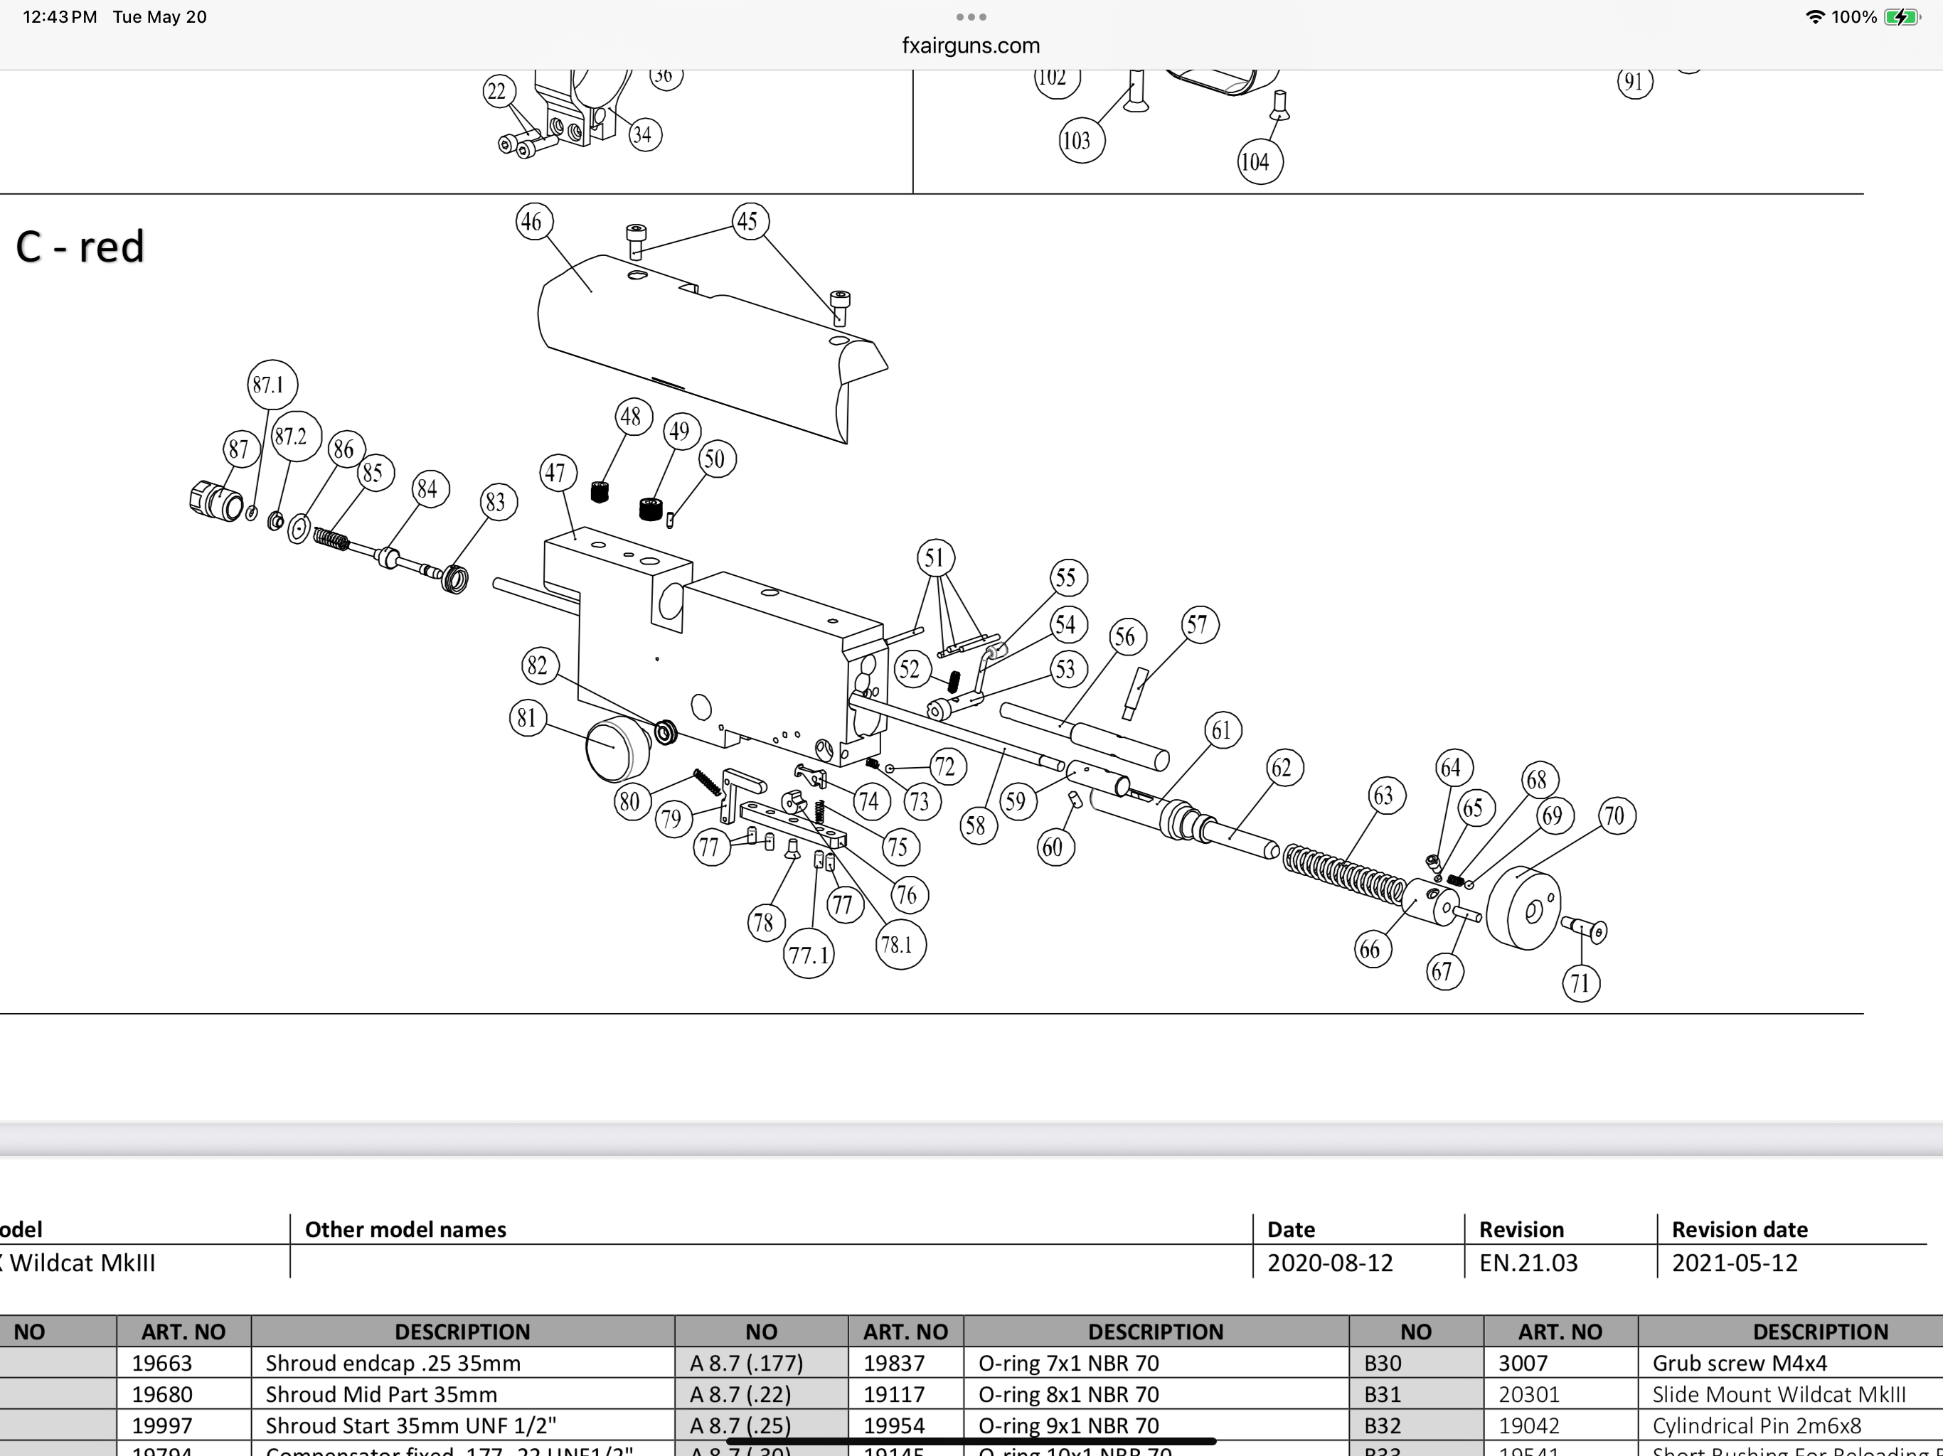Select part callout 48 bubble

[633, 416]
